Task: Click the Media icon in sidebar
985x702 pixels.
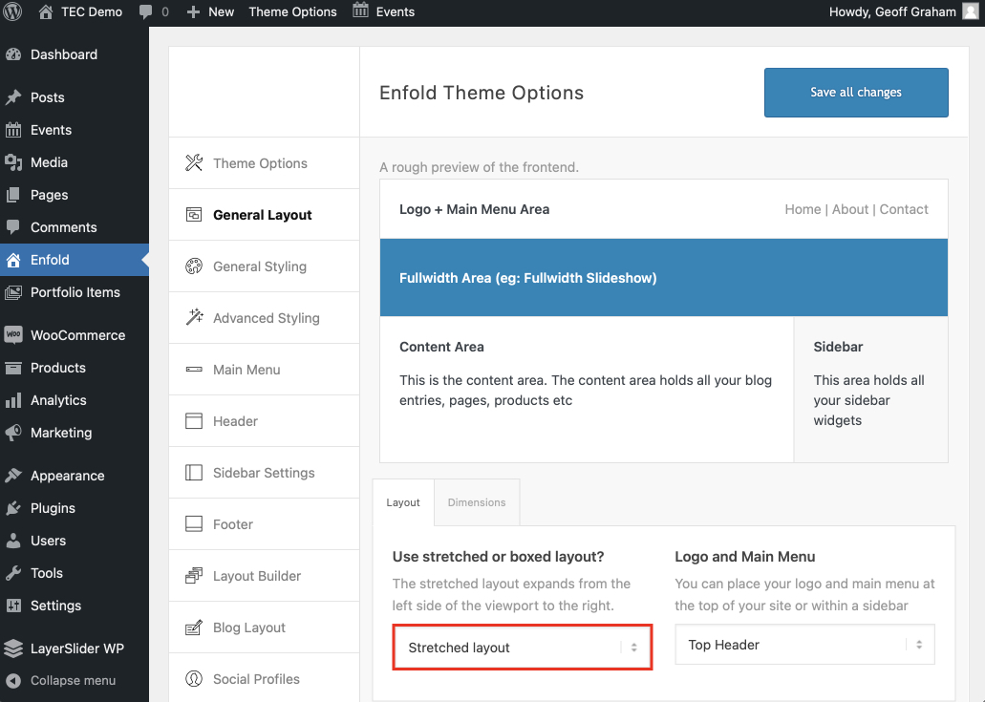Action: [13, 162]
